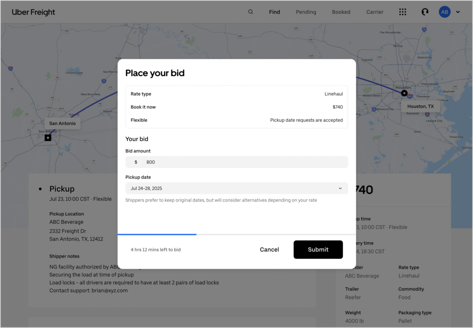This screenshot has width=473, height=328.
Task: Click Linehaul value in the bid dialog
Action: (x=334, y=94)
